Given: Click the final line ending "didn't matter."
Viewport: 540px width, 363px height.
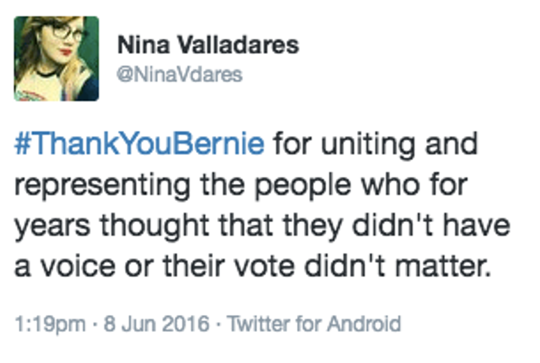Looking at the screenshot, I should 252,266.
